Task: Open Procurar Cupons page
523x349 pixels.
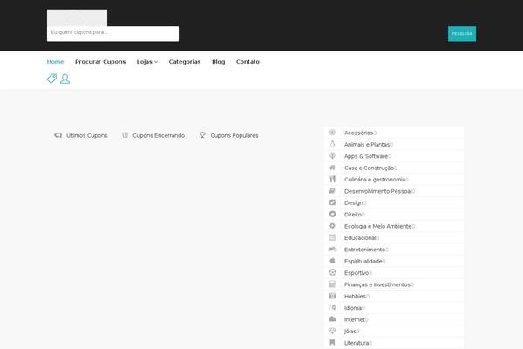Action: pos(100,62)
